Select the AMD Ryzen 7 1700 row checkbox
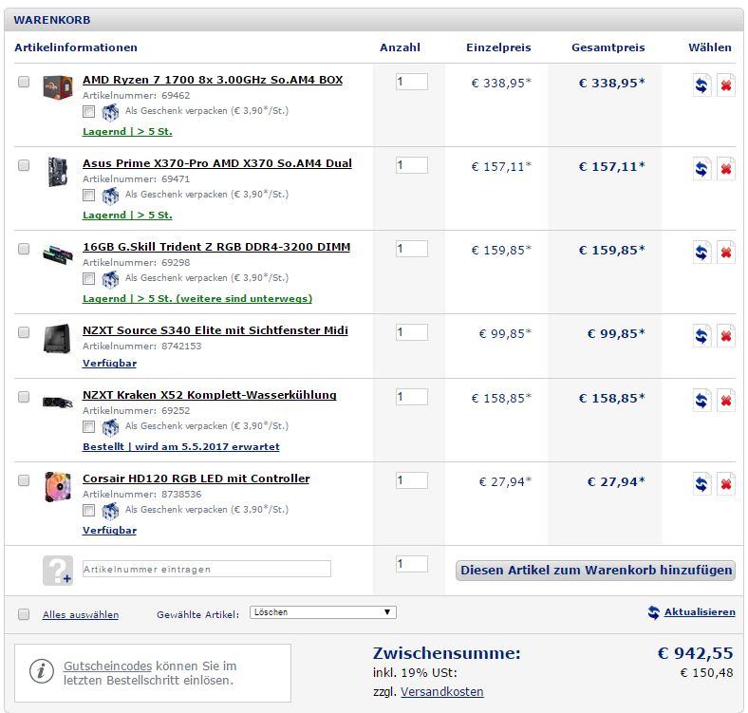 tap(24, 82)
